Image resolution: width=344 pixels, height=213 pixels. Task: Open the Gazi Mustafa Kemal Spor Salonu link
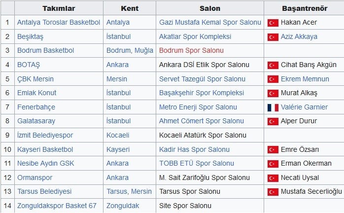[x=210, y=22]
